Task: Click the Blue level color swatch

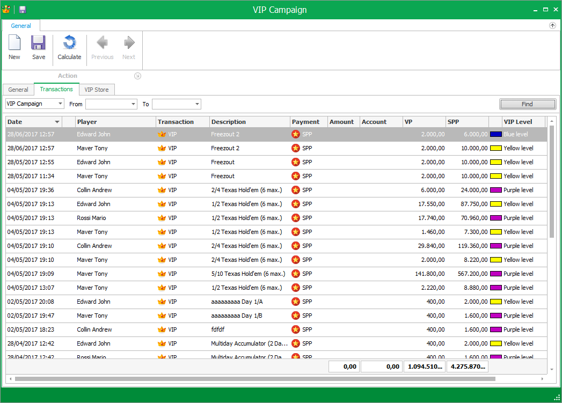Action: point(495,134)
